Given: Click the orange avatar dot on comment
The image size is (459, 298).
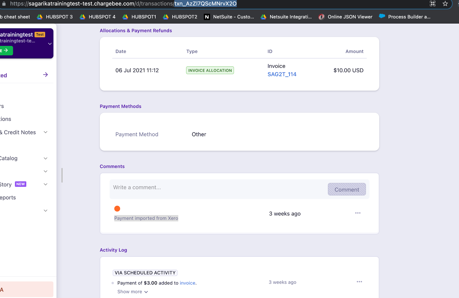Looking at the screenshot, I should pyautogui.click(x=117, y=209).
